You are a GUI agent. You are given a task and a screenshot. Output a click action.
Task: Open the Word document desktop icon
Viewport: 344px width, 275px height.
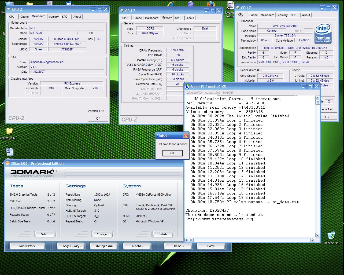coord(9,152)
